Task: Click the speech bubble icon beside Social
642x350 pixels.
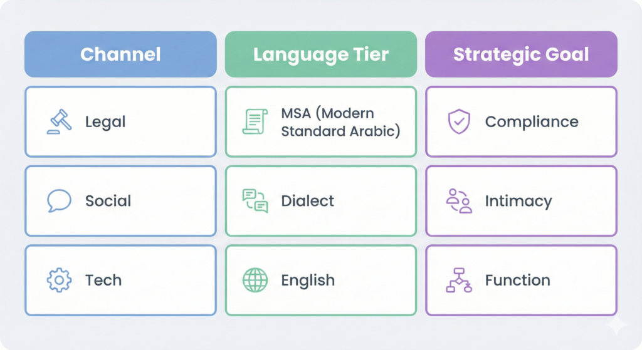Action: [59, 201]
